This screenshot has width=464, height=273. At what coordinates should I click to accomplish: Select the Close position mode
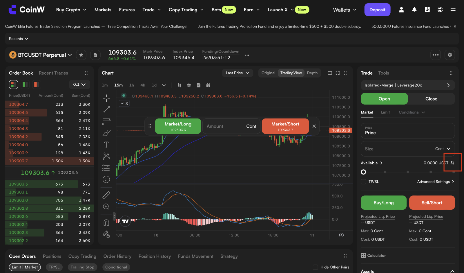[431, 99]
